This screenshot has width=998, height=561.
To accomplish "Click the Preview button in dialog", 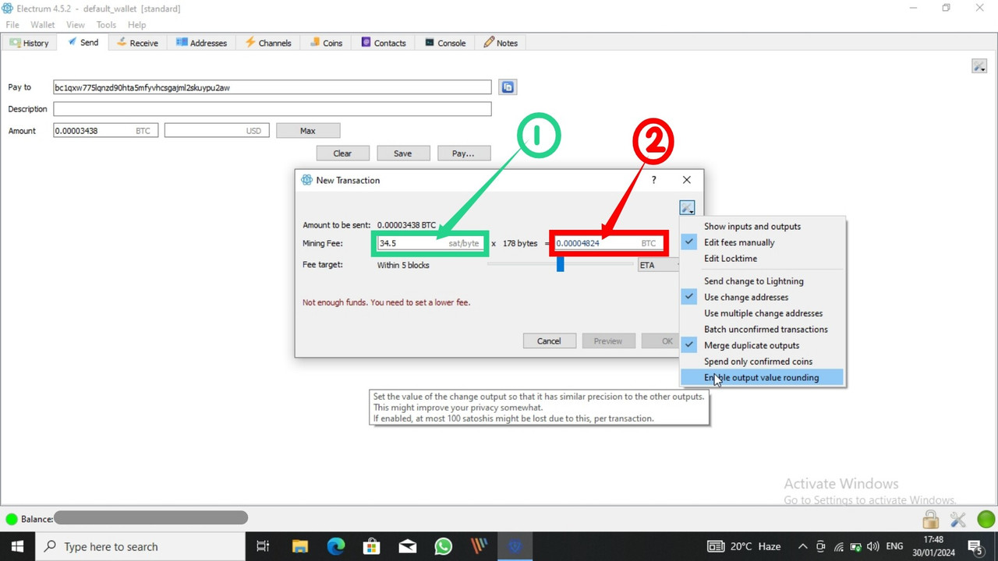I will click(x=608, y=340).
